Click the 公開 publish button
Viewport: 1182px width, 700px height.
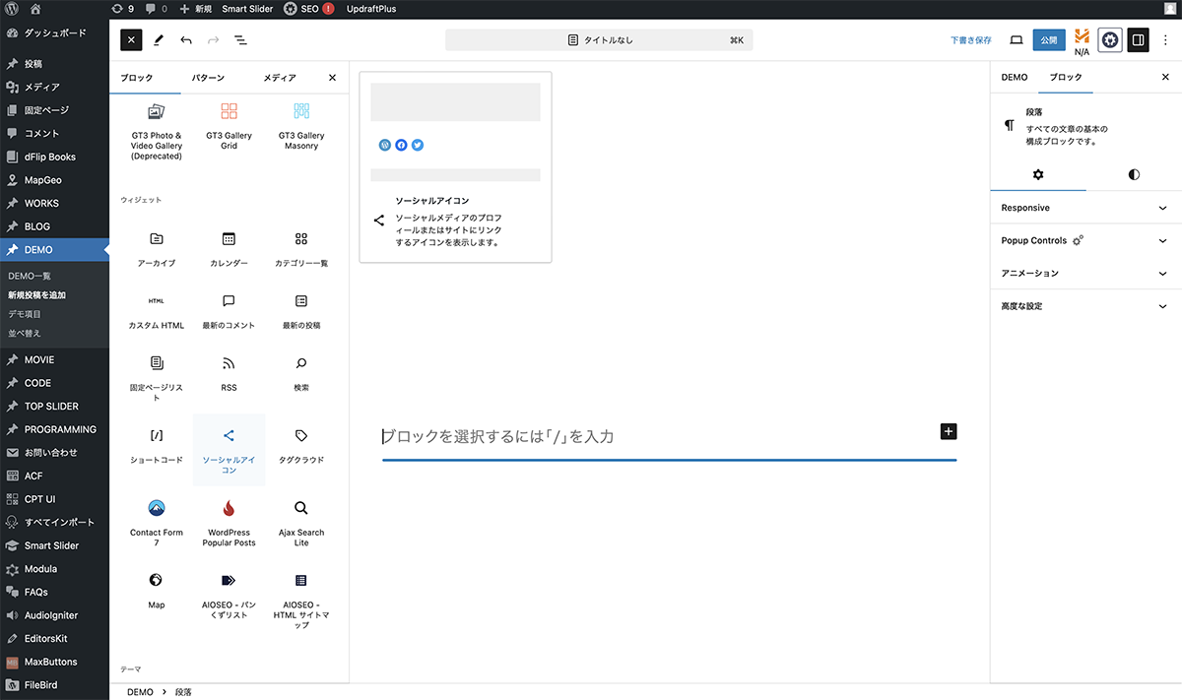pyautogui.click(x=1049, y=40)
